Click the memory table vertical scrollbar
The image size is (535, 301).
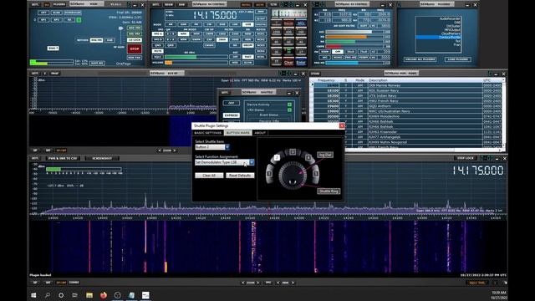[x=503, y=113]
